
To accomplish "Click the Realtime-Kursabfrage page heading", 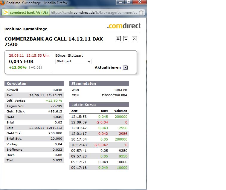I will [26, 29].
